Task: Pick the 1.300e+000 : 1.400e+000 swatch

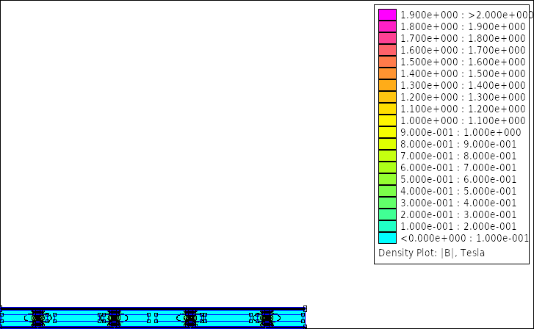Action: coord(387,85)
